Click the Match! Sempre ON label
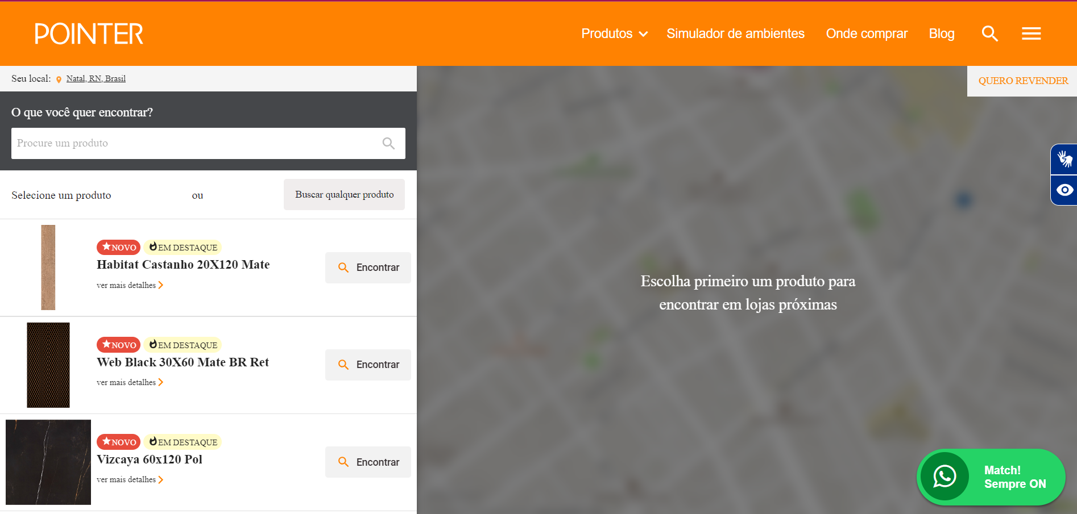Image resolution: width=1077 pixels, height=514 pixels. 1015,477
